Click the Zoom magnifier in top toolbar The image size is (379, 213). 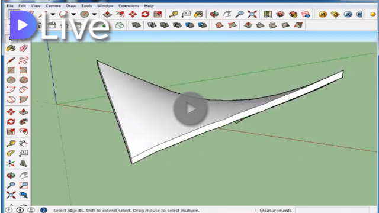click(x=239, y=14)
